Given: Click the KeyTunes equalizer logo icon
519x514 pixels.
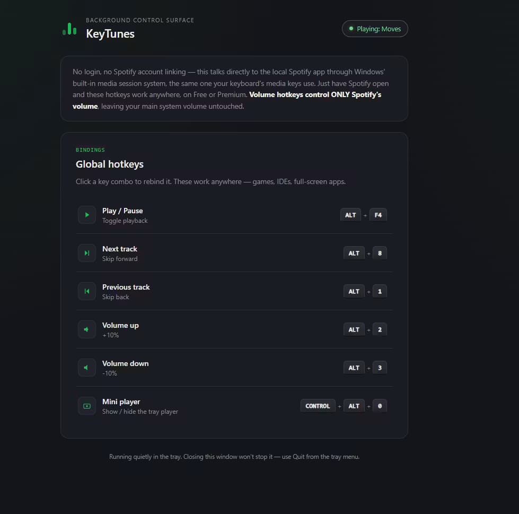Looking at the screenshot, I should tap(69, 29).
